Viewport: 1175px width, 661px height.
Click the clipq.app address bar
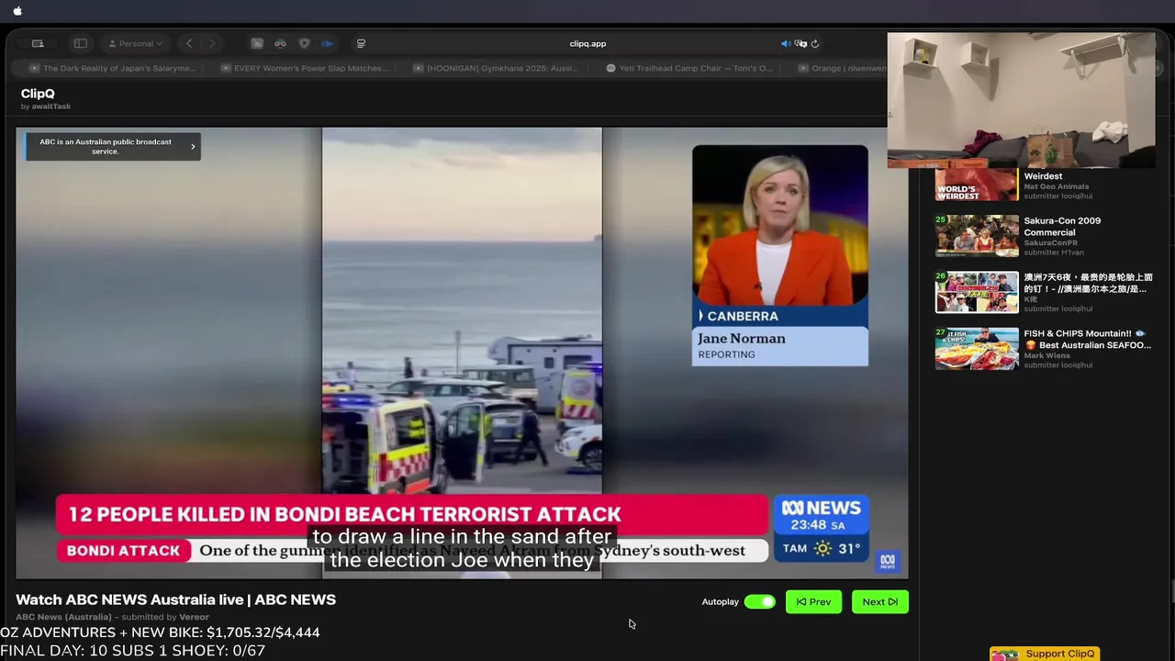pyautogui.click(x=587, y=43)
